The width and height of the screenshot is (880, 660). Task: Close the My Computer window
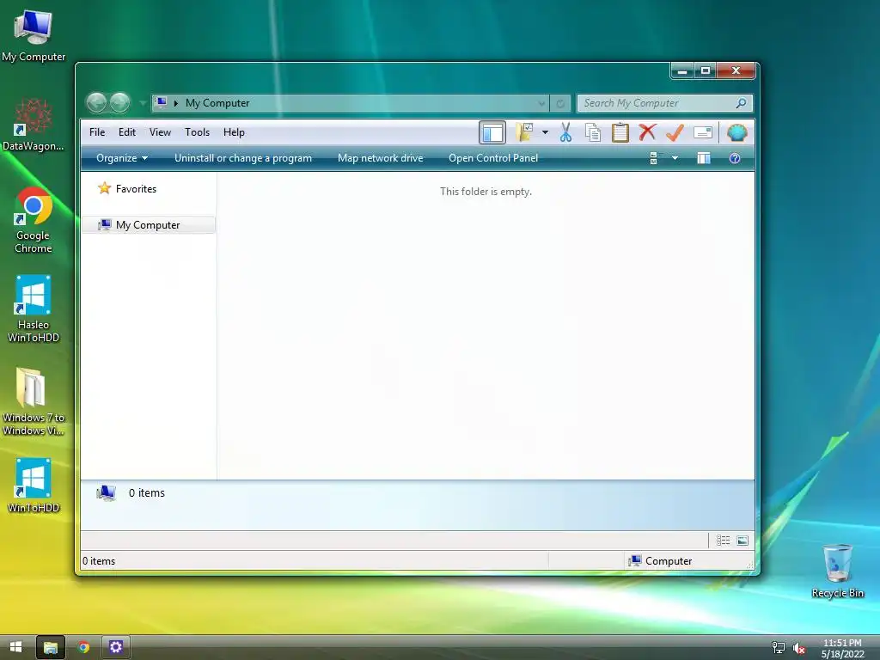click(736, 70)
